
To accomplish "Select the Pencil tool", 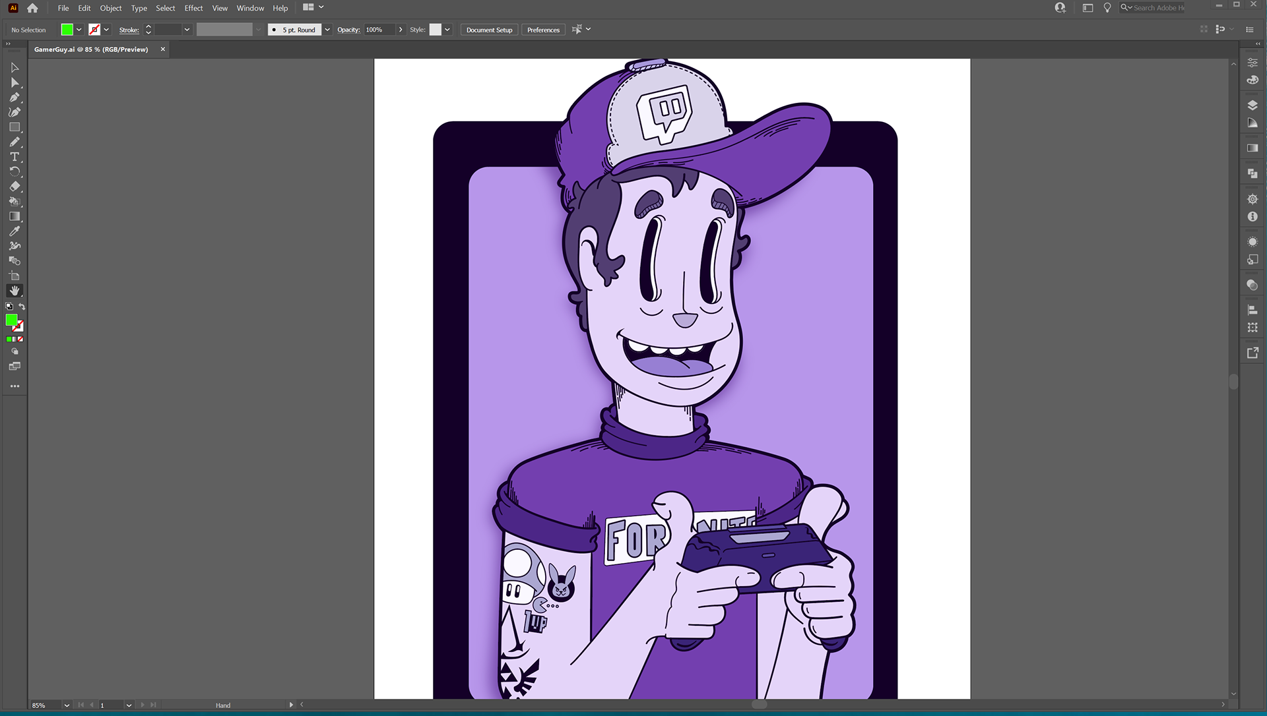I will [15, 142].
